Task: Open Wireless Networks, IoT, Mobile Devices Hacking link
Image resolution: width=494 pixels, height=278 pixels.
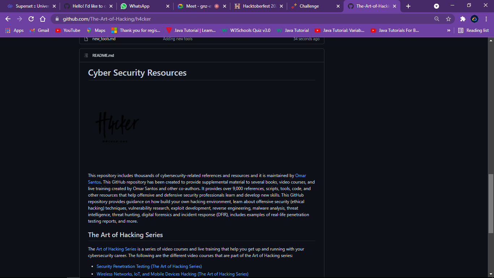Action: pos(173,274)
